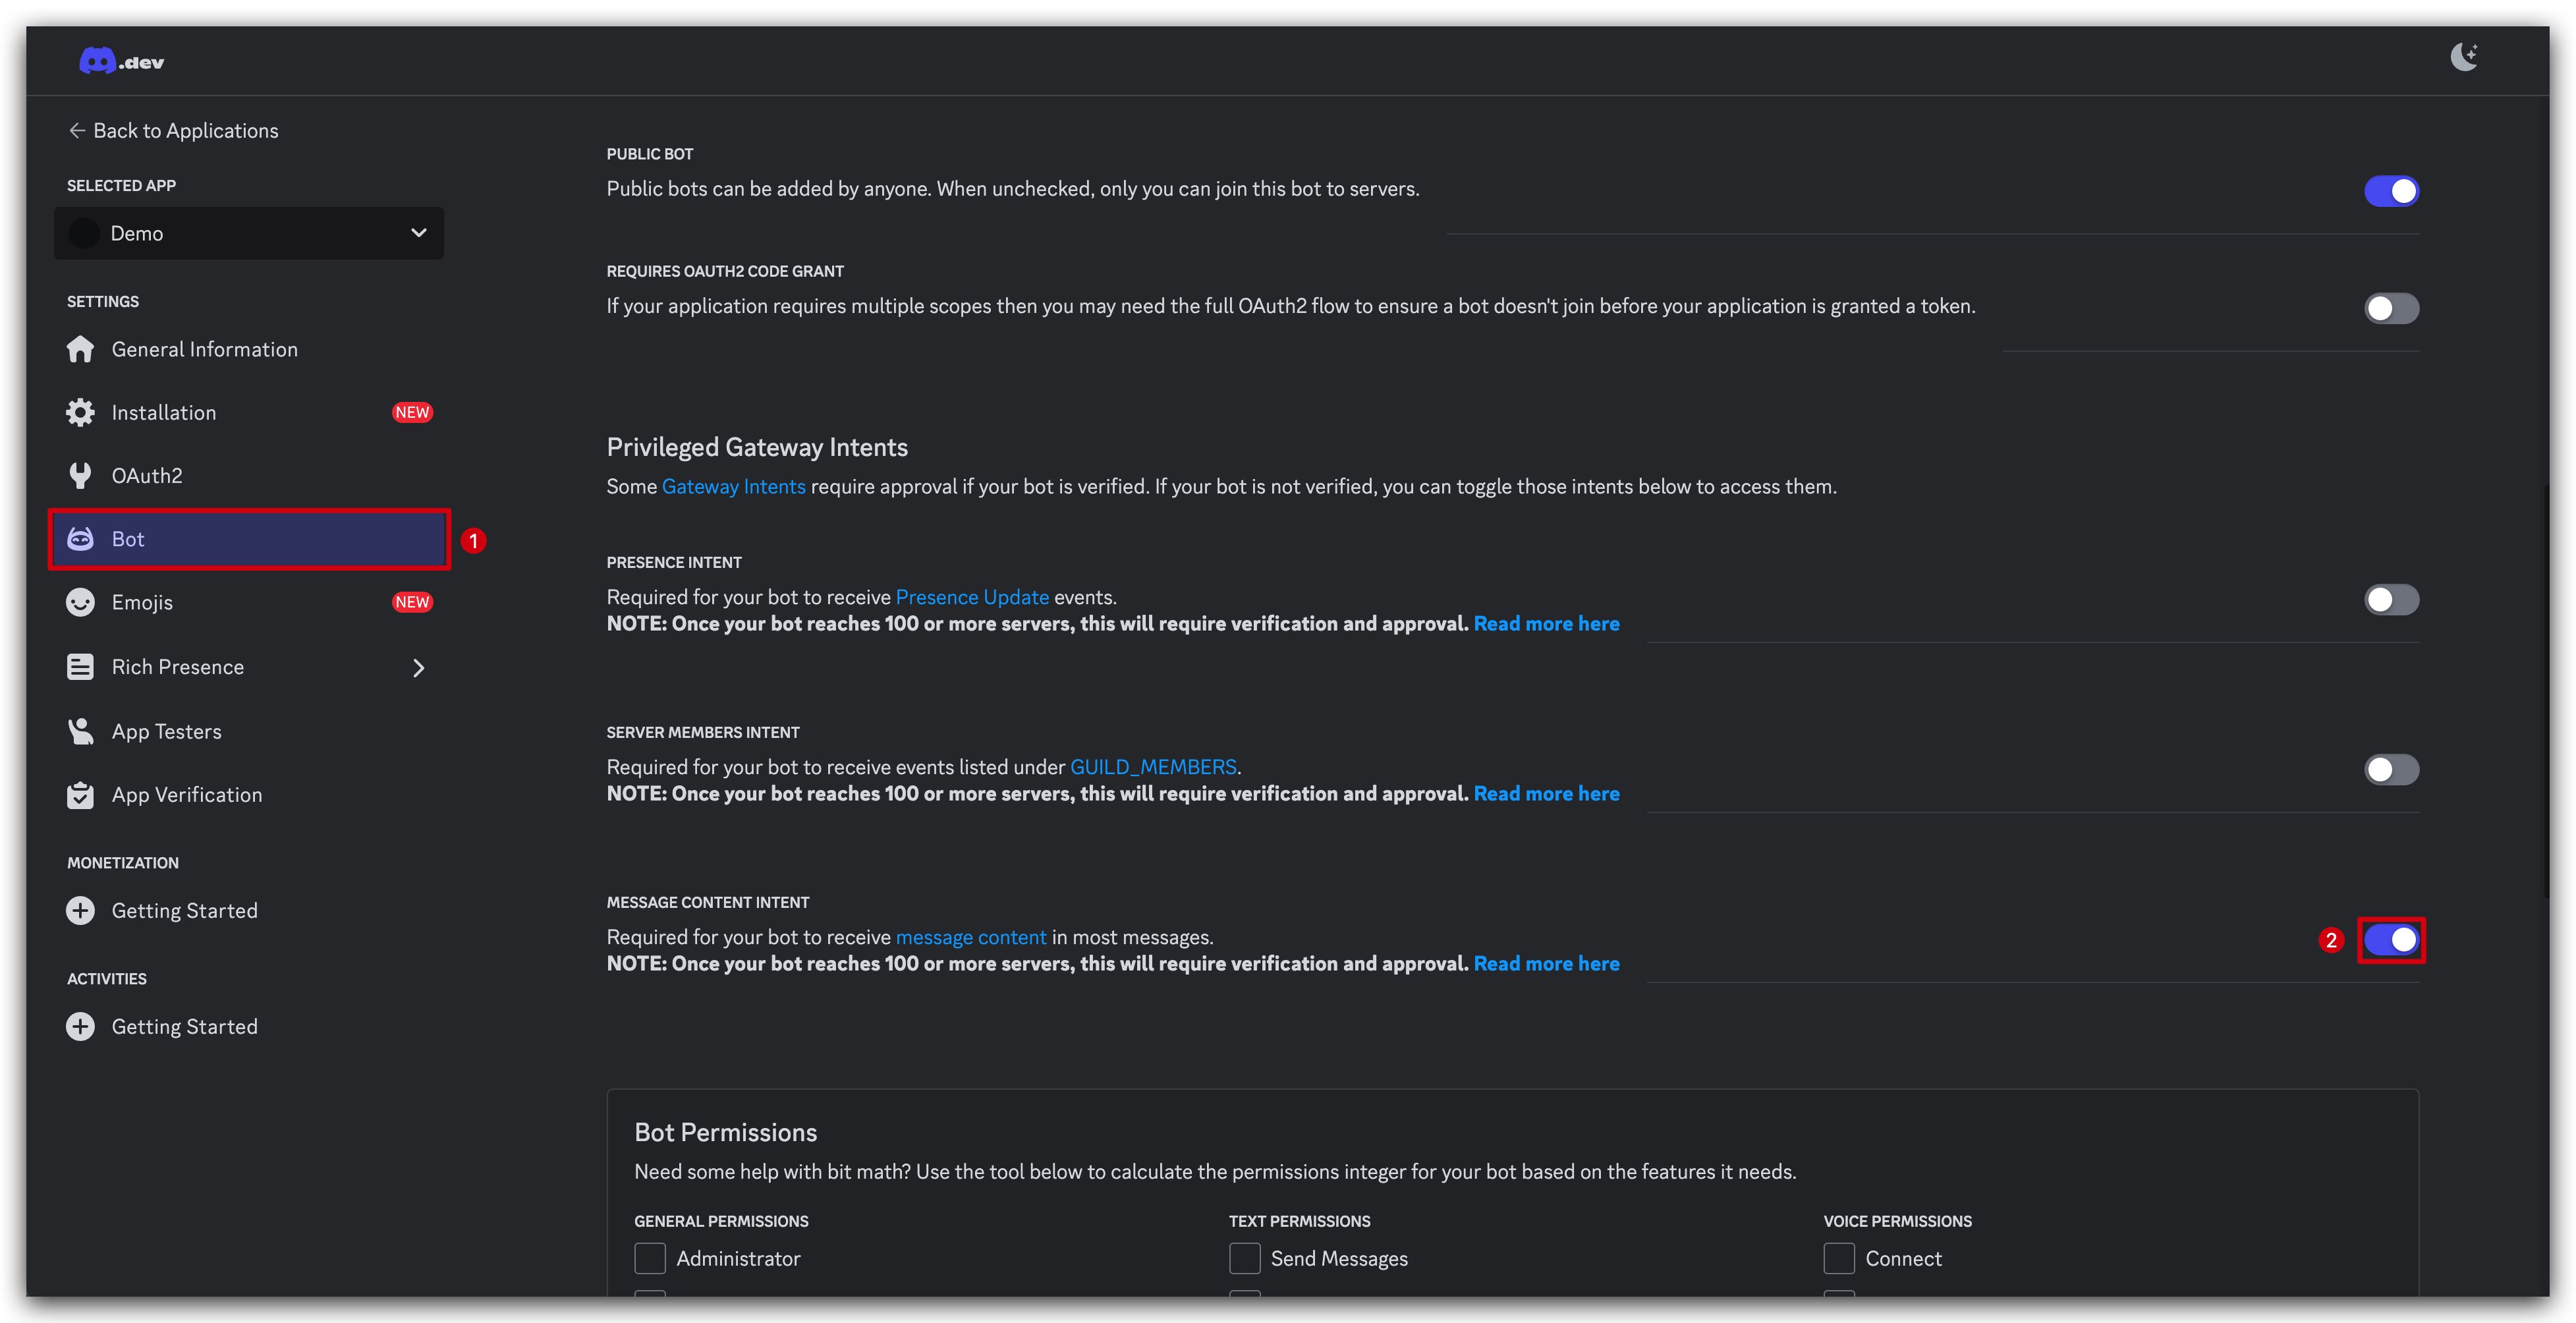The width and height of the screenshot is (2576, 1323).
Task: Enable the Server Members Intent toggle
Action: tap(2391, 769)
